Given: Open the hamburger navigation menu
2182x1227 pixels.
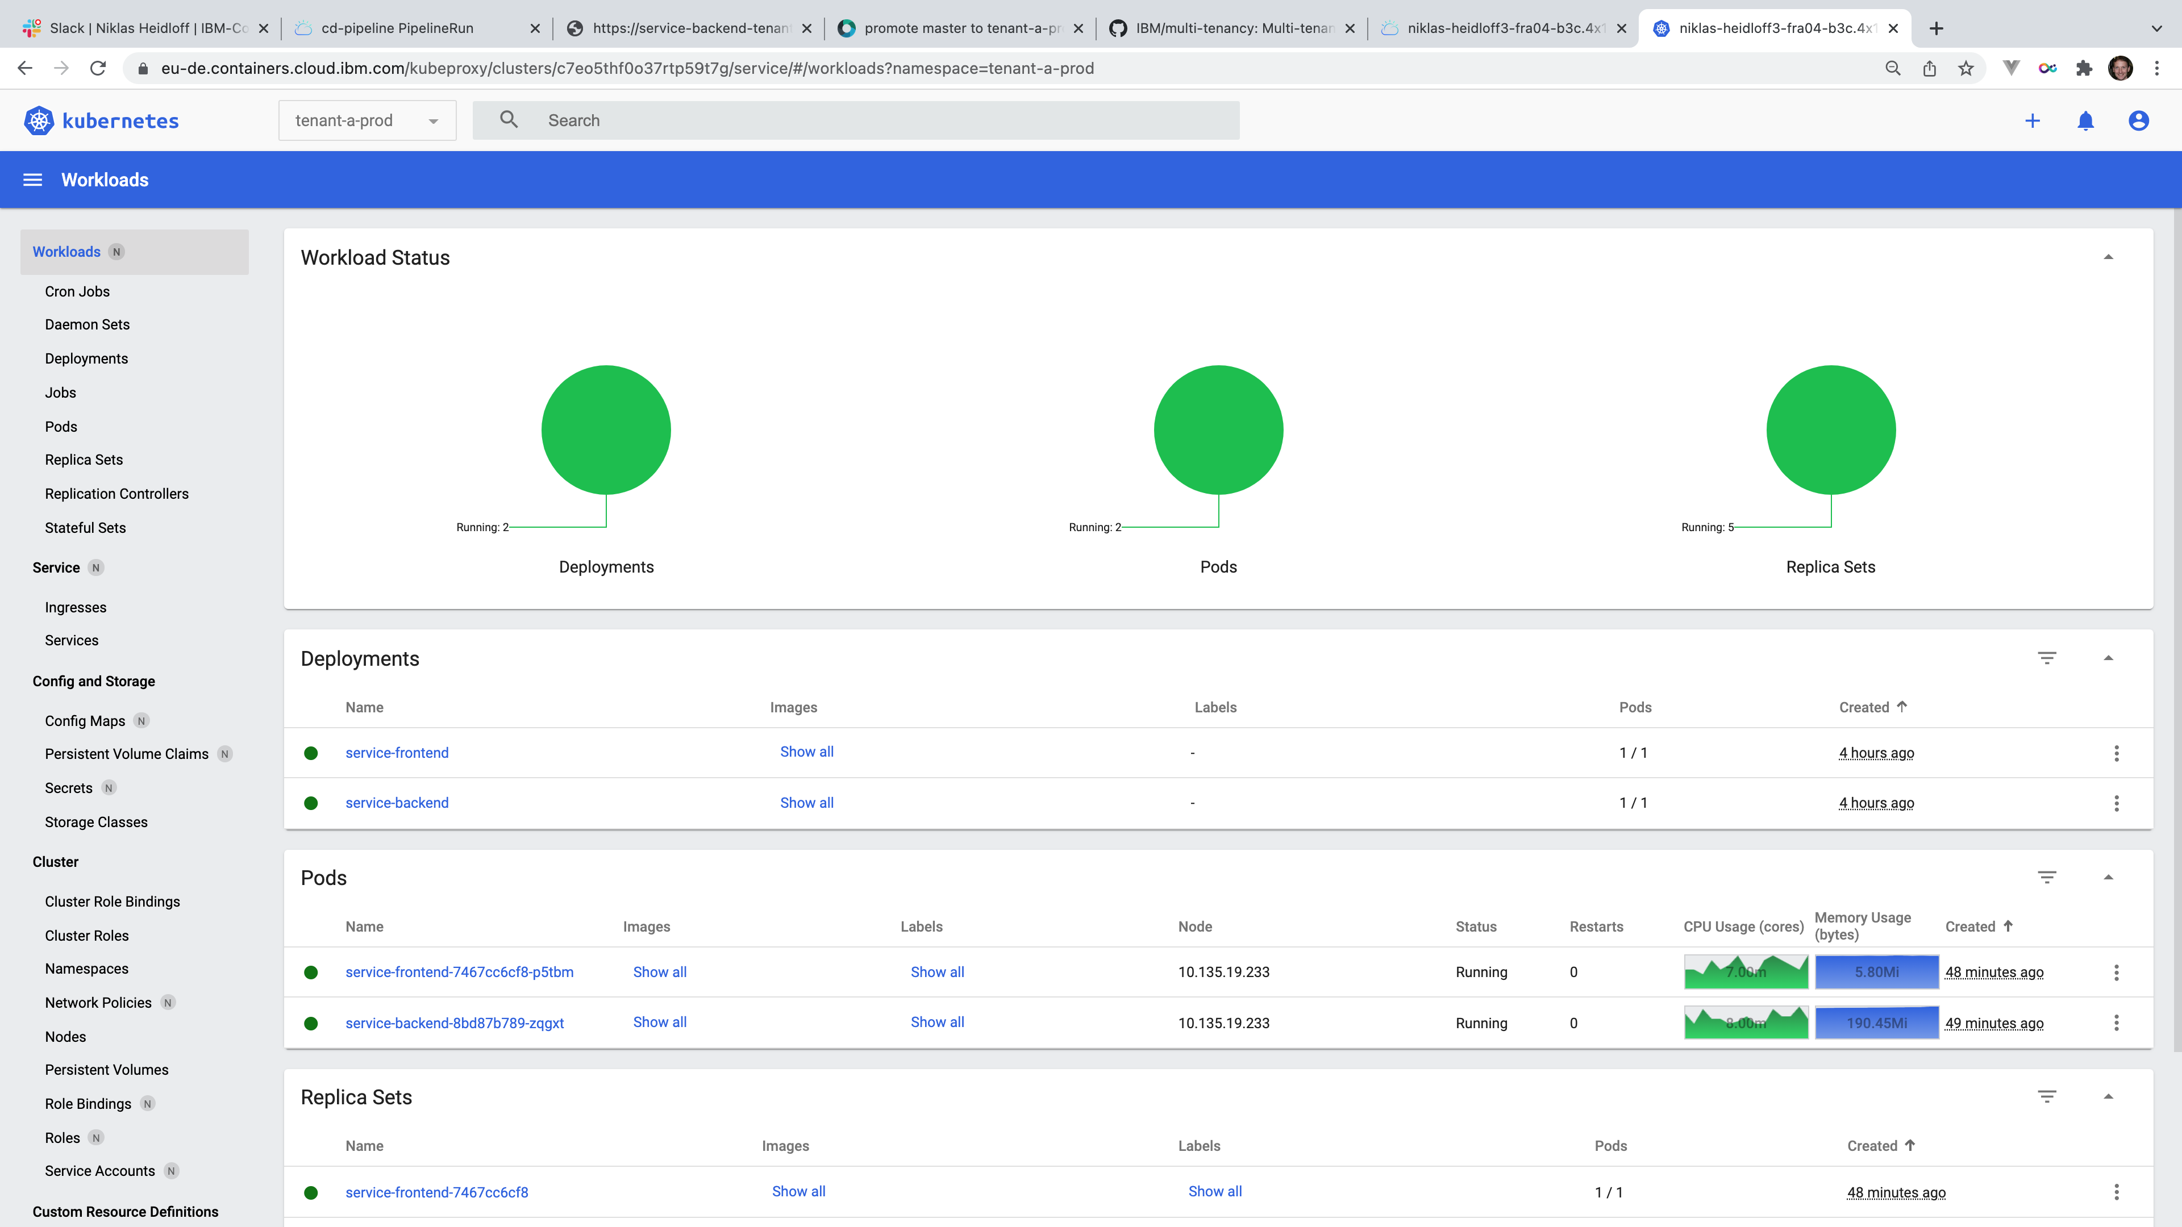Looking at the screenshot, I should click(32, 180).
